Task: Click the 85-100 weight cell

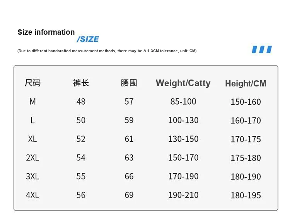Action: pos(183,102)
